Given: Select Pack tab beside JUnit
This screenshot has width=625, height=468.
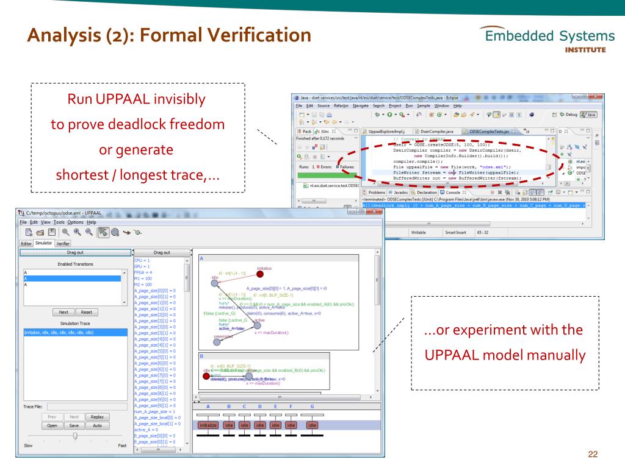Looking at the screenshot, I should pos(304,132).
